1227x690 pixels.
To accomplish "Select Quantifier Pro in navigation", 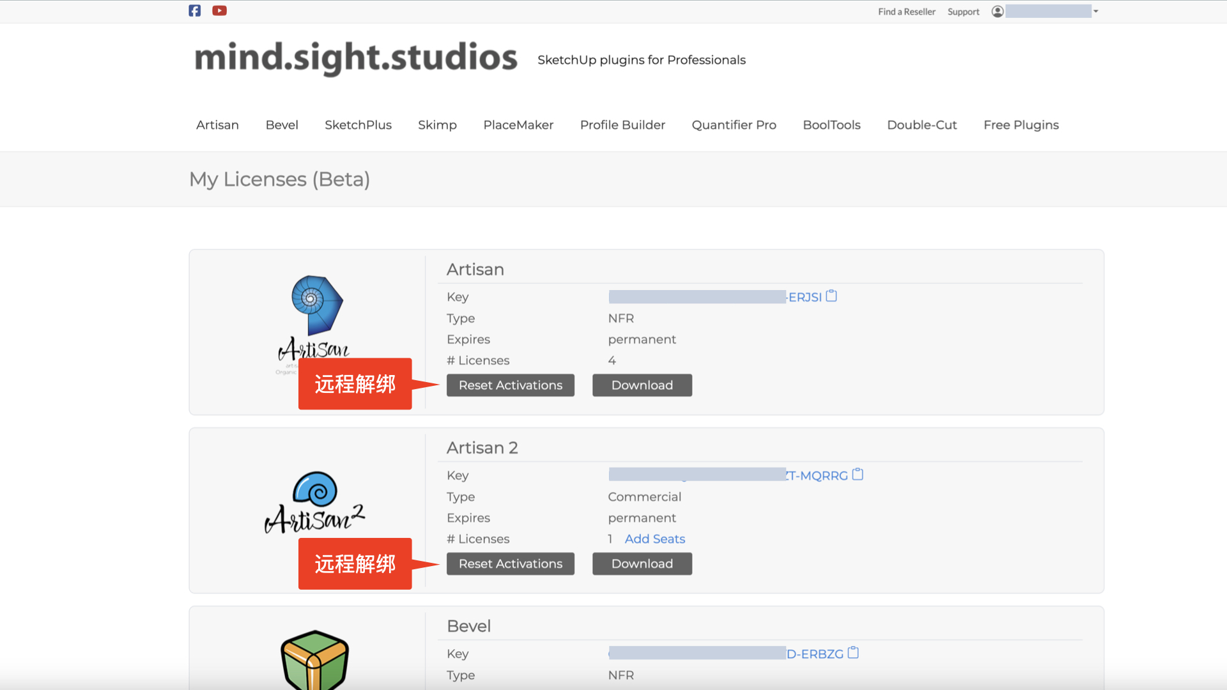I will point(734,125).
